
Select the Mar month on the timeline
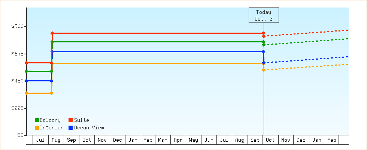[163, 140]
